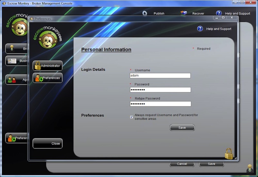This screenshot has height=177, width=258.
Task: Focus the Password input field
Action: (x=160, y=90)
